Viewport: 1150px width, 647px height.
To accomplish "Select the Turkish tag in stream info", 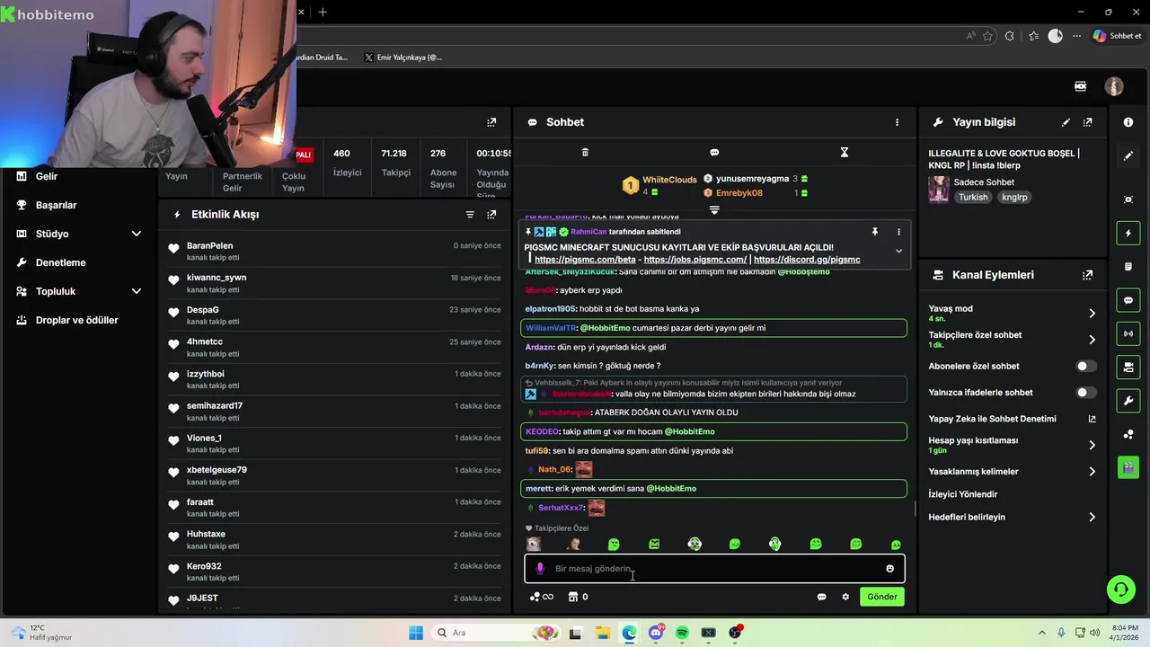I will [972, 197].
